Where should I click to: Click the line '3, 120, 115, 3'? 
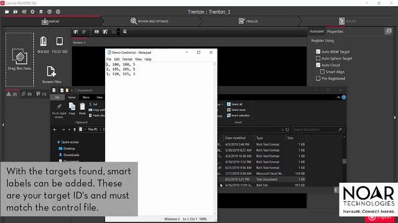(x=121, y=74)
